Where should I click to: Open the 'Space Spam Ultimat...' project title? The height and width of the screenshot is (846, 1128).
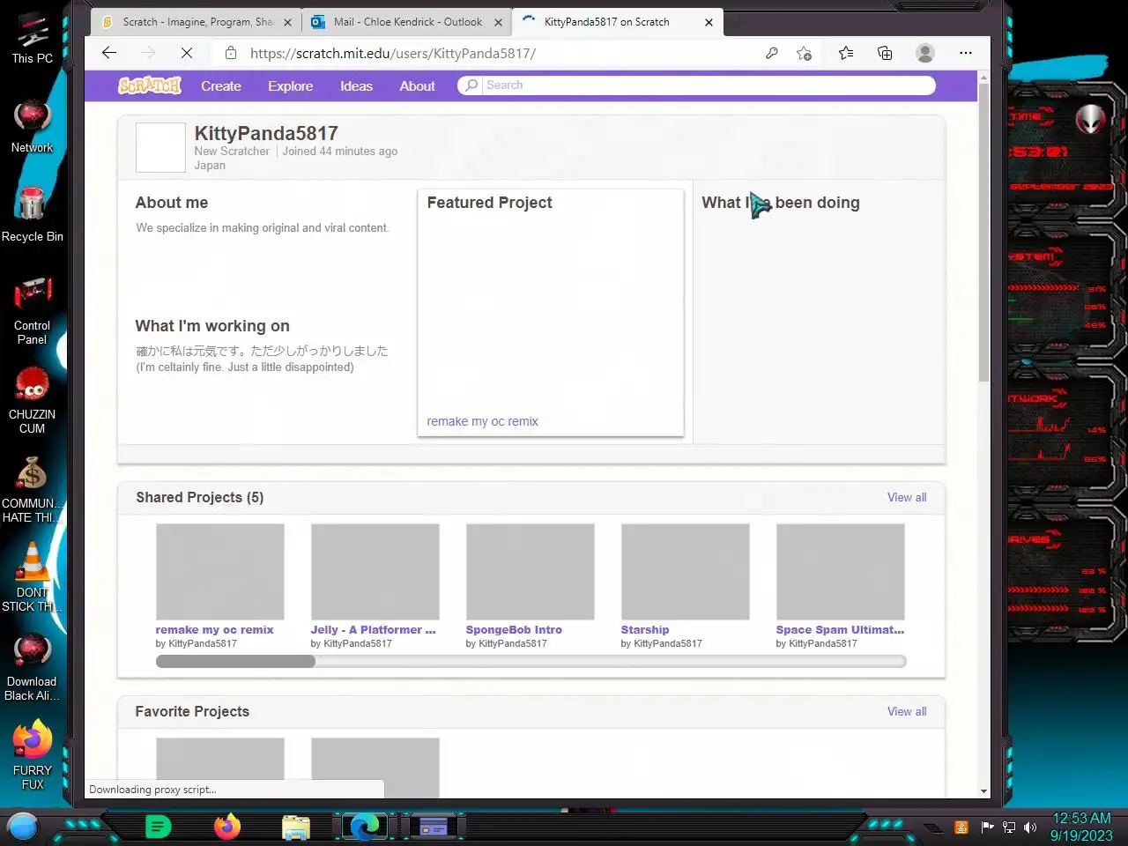840,629
